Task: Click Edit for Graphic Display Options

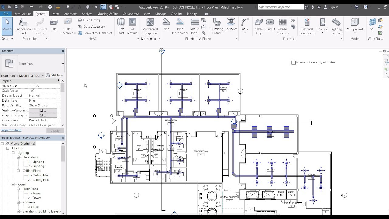Action: pyautogui.click(x=43, y=115)
